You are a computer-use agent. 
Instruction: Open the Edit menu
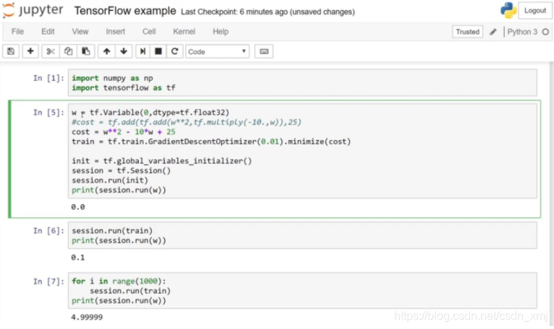48,32
